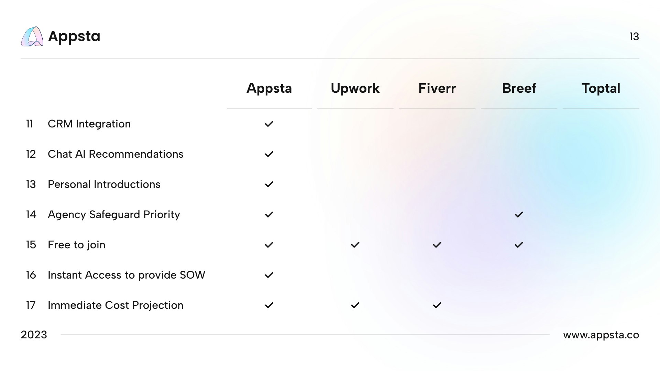Select the Fiverr column header

click(437, 88)
